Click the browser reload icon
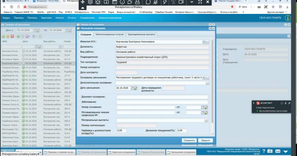The height and width of the screenshot is (156, 297). [x=19, y=7]
